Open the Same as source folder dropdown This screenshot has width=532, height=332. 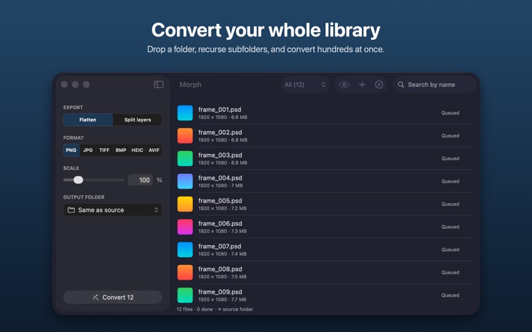pyautogui.click(x=112, y=210)
